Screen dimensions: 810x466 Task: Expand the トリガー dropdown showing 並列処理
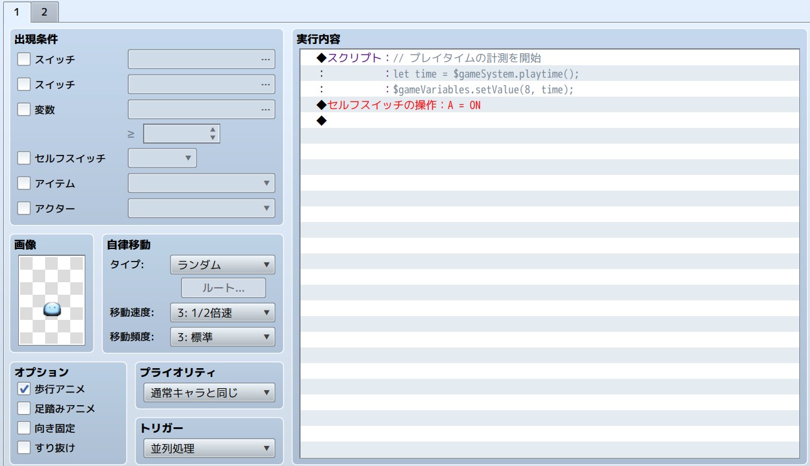click(209, 448)
